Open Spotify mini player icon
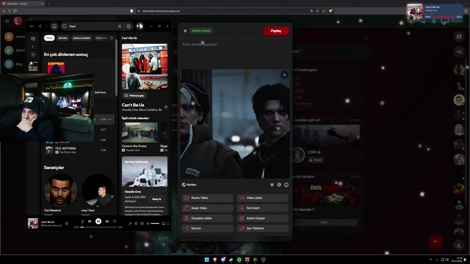The height and width of the screenshot is (264, 470). click(163, 223)
